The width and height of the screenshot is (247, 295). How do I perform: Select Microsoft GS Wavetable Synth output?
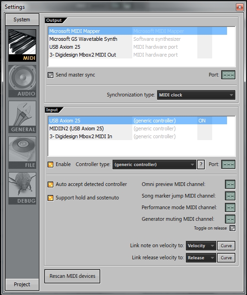(x=137, y=39)
